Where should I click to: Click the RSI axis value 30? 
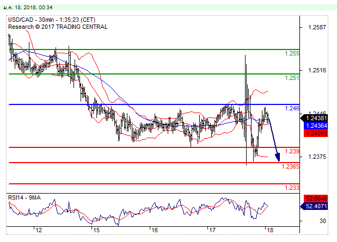coord(323,221)
